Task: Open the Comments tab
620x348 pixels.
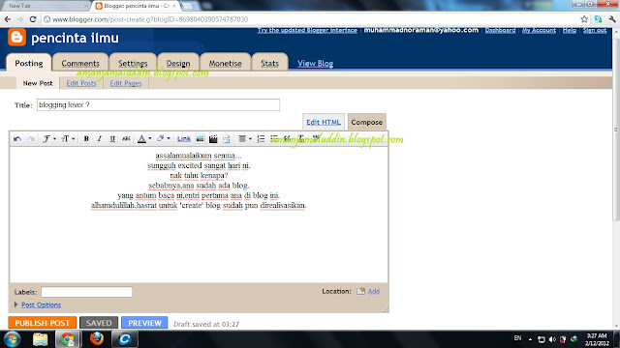Action: [x=80, y=63]
